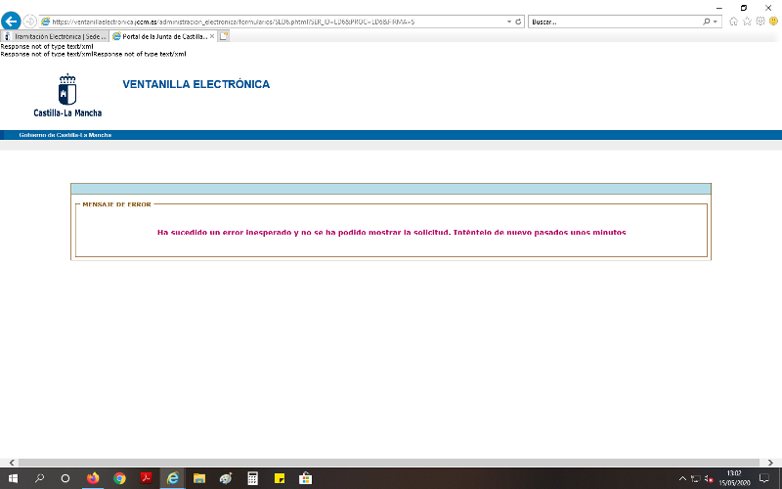Refresh the page with the reload icon

518,21
